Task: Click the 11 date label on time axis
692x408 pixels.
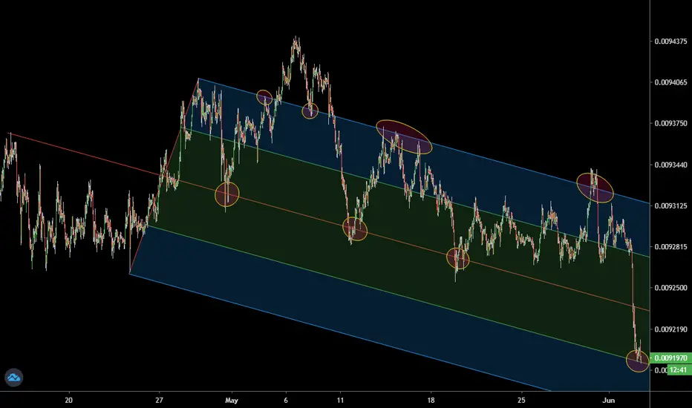Action: coord(340,401)
